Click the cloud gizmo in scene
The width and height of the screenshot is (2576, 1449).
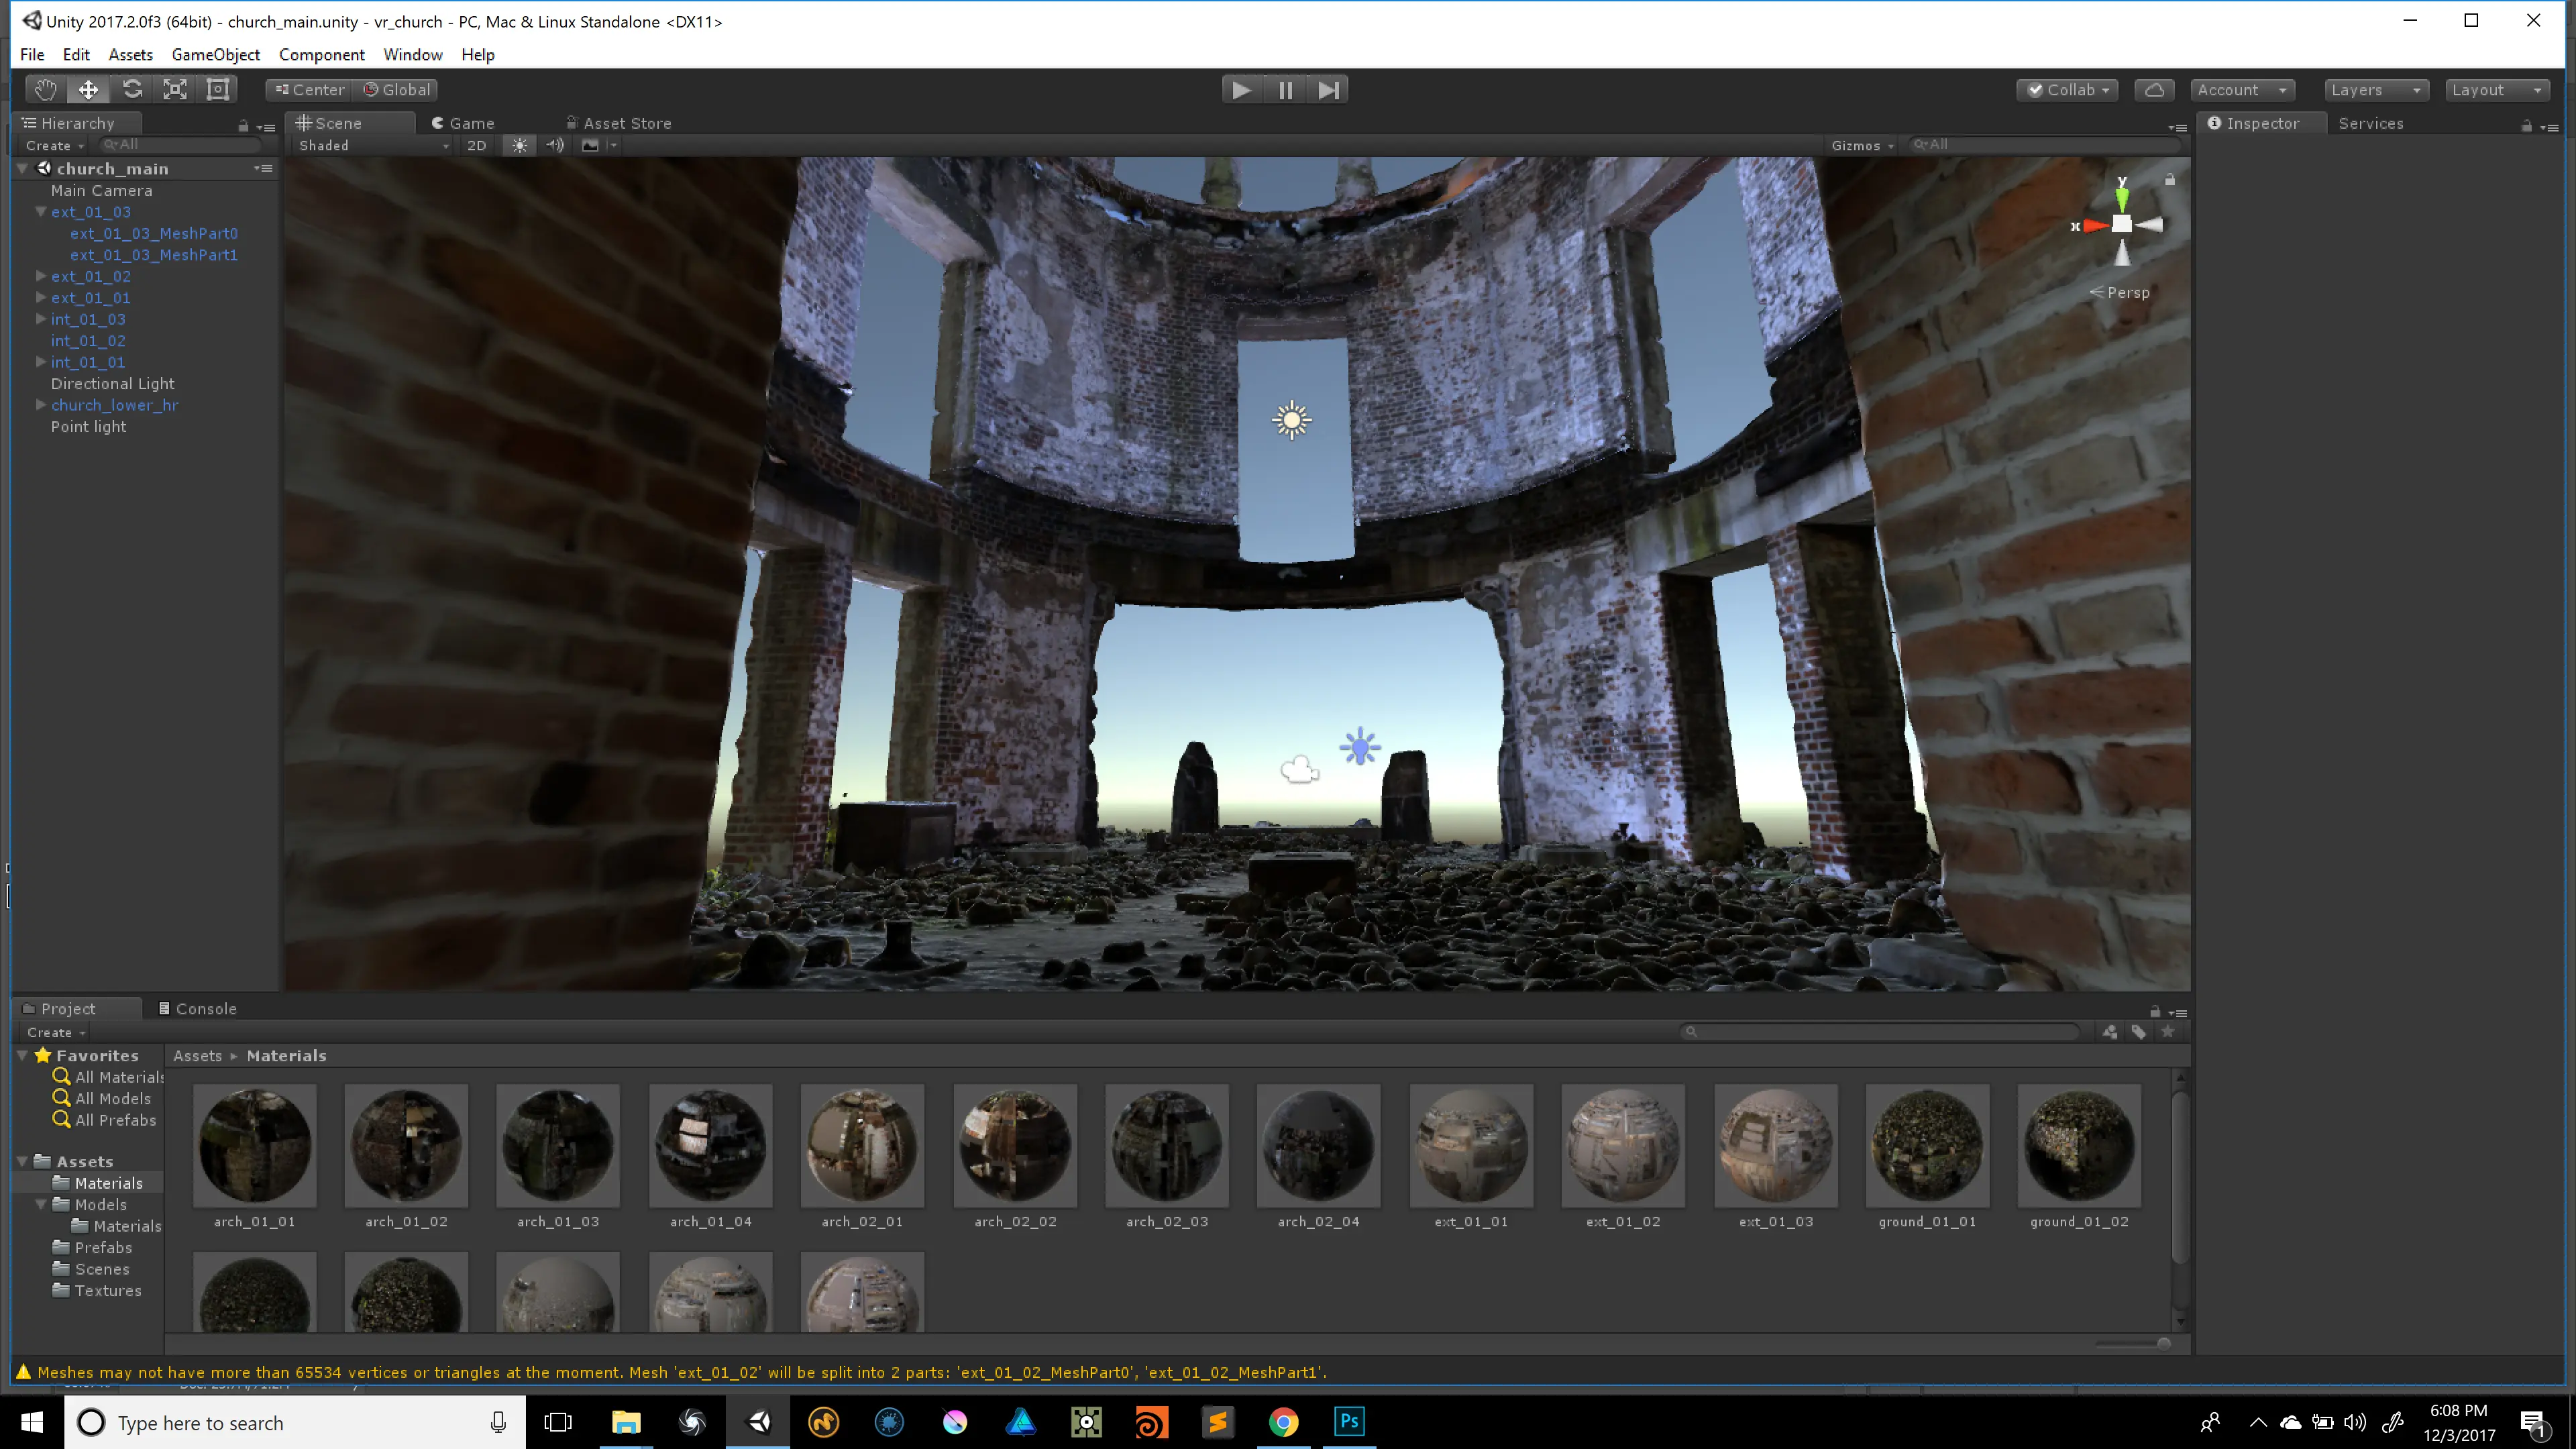click(1299, 769)
